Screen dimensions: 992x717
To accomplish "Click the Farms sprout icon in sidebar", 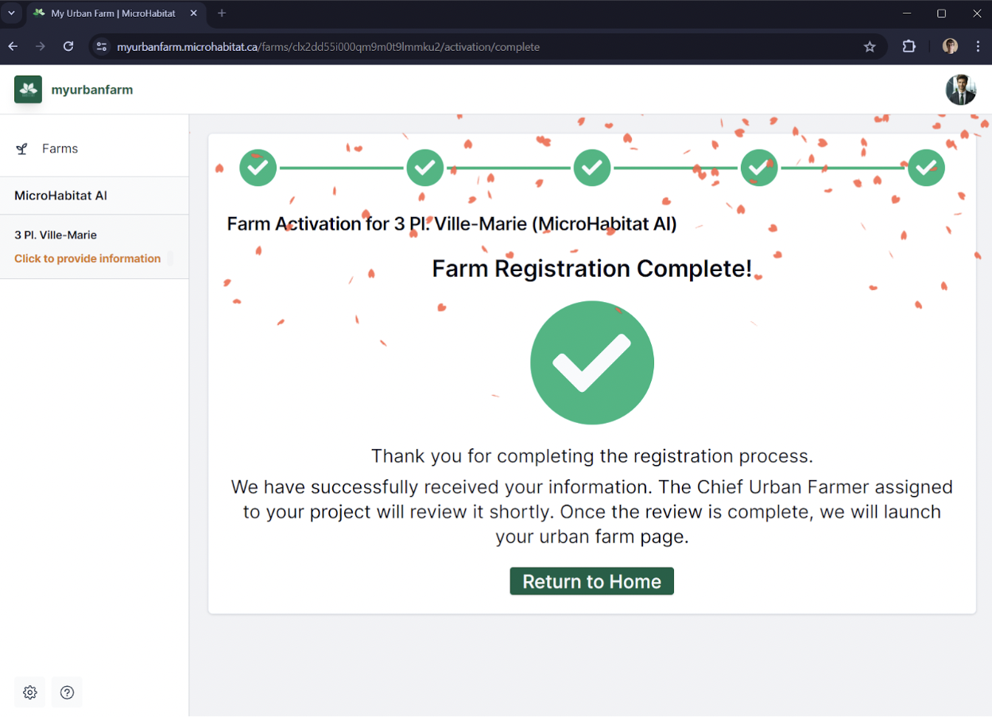I will click(x=22, y=149).
